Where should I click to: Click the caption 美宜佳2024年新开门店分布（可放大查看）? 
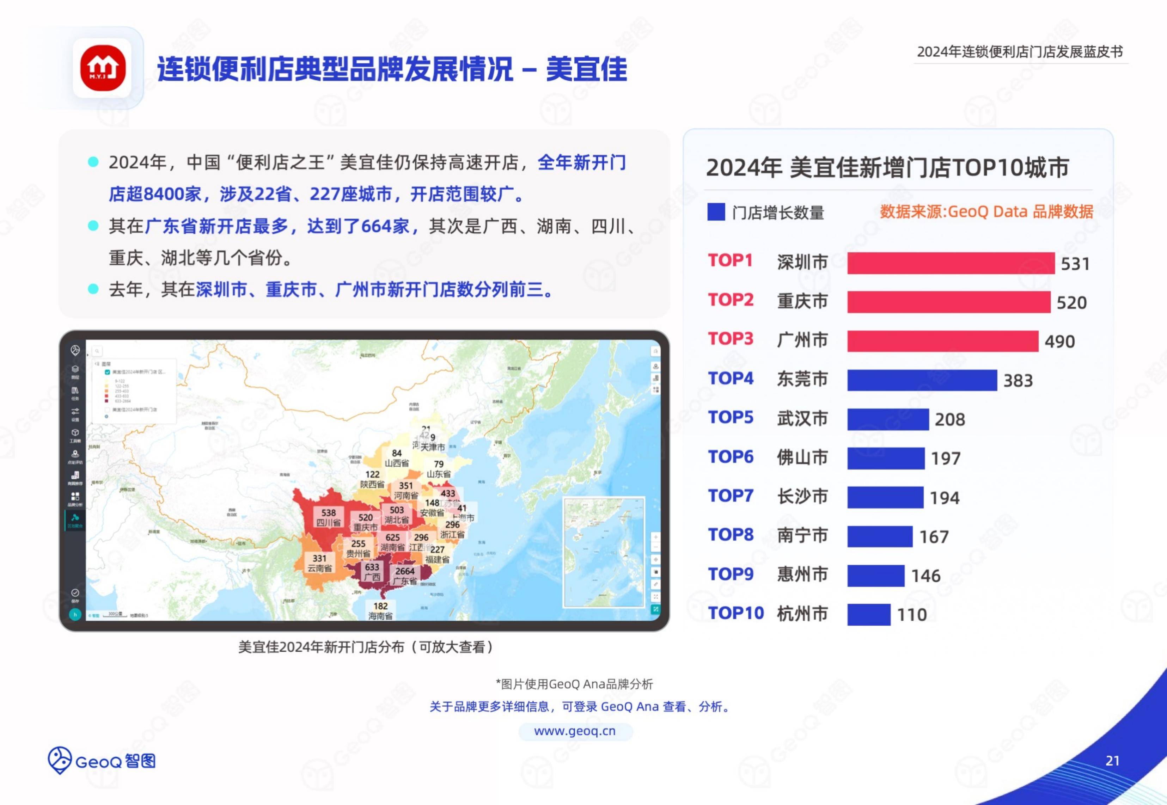tap(366, 647)
